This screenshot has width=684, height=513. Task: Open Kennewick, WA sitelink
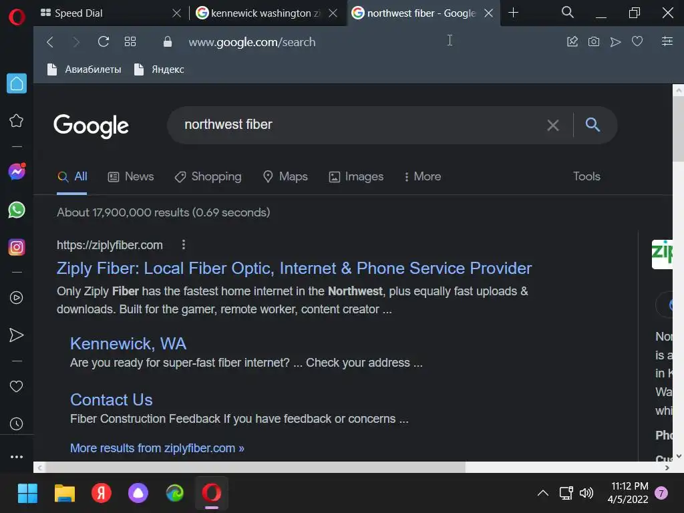(128, 344)
